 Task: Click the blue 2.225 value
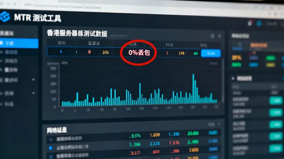[155, 144]
